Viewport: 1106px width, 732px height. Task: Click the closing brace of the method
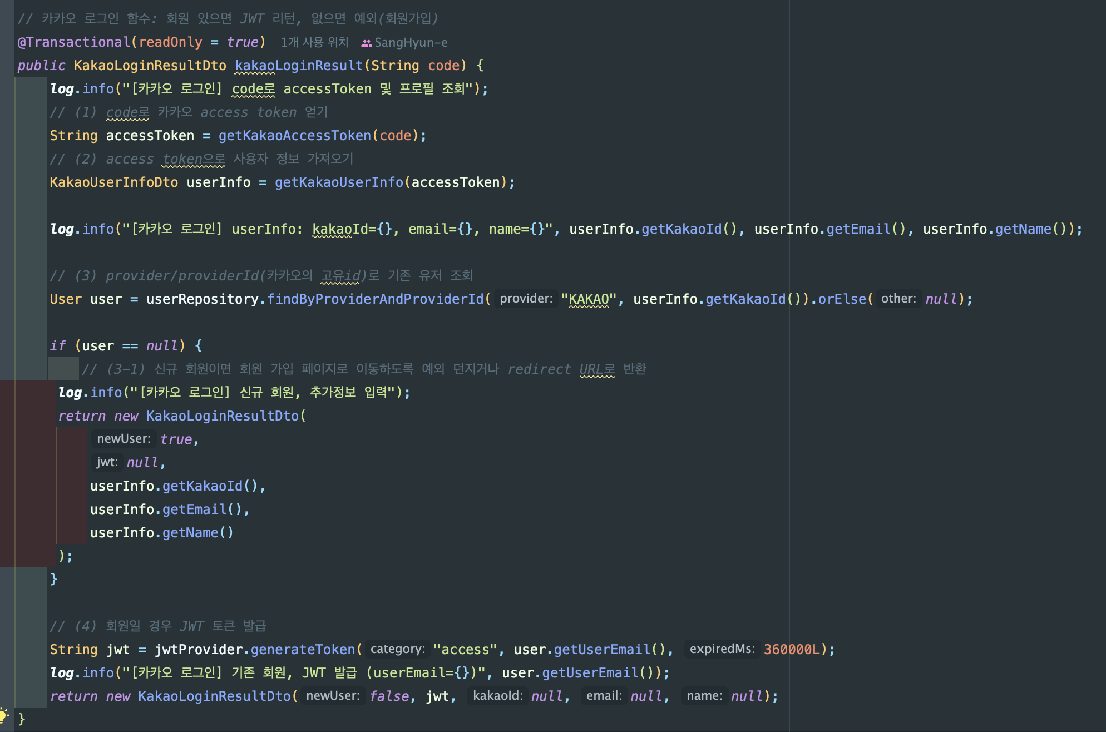coord(22,719)
